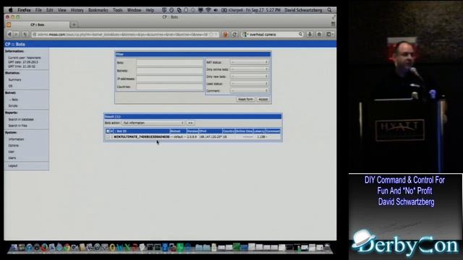Sort results by Online time column header

(244, 131)
